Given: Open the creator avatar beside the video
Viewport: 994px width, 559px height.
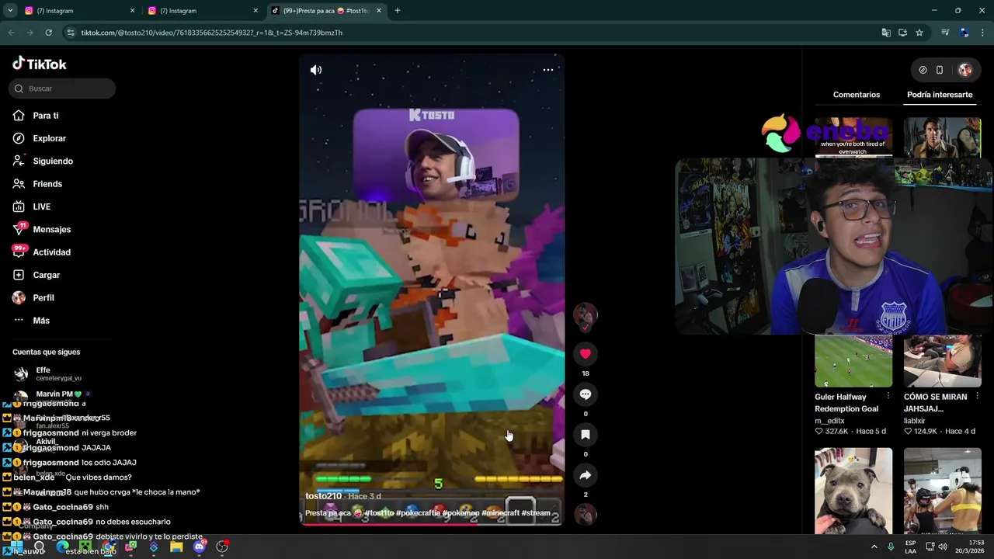Looking at the screenshot, I should pos(585,314).
